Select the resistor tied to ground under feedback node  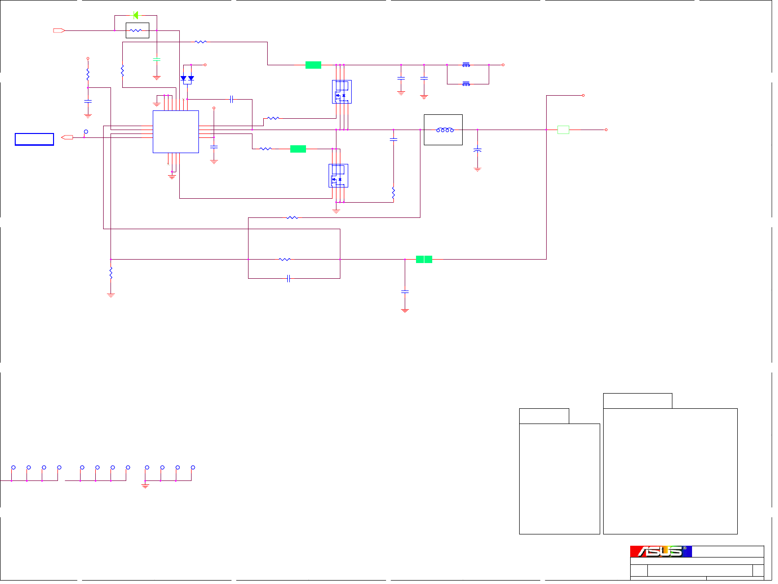111,273
